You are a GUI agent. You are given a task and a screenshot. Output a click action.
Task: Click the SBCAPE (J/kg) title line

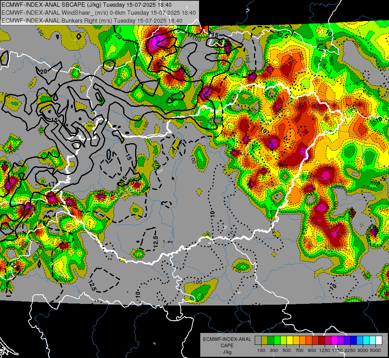coord(86,5)
